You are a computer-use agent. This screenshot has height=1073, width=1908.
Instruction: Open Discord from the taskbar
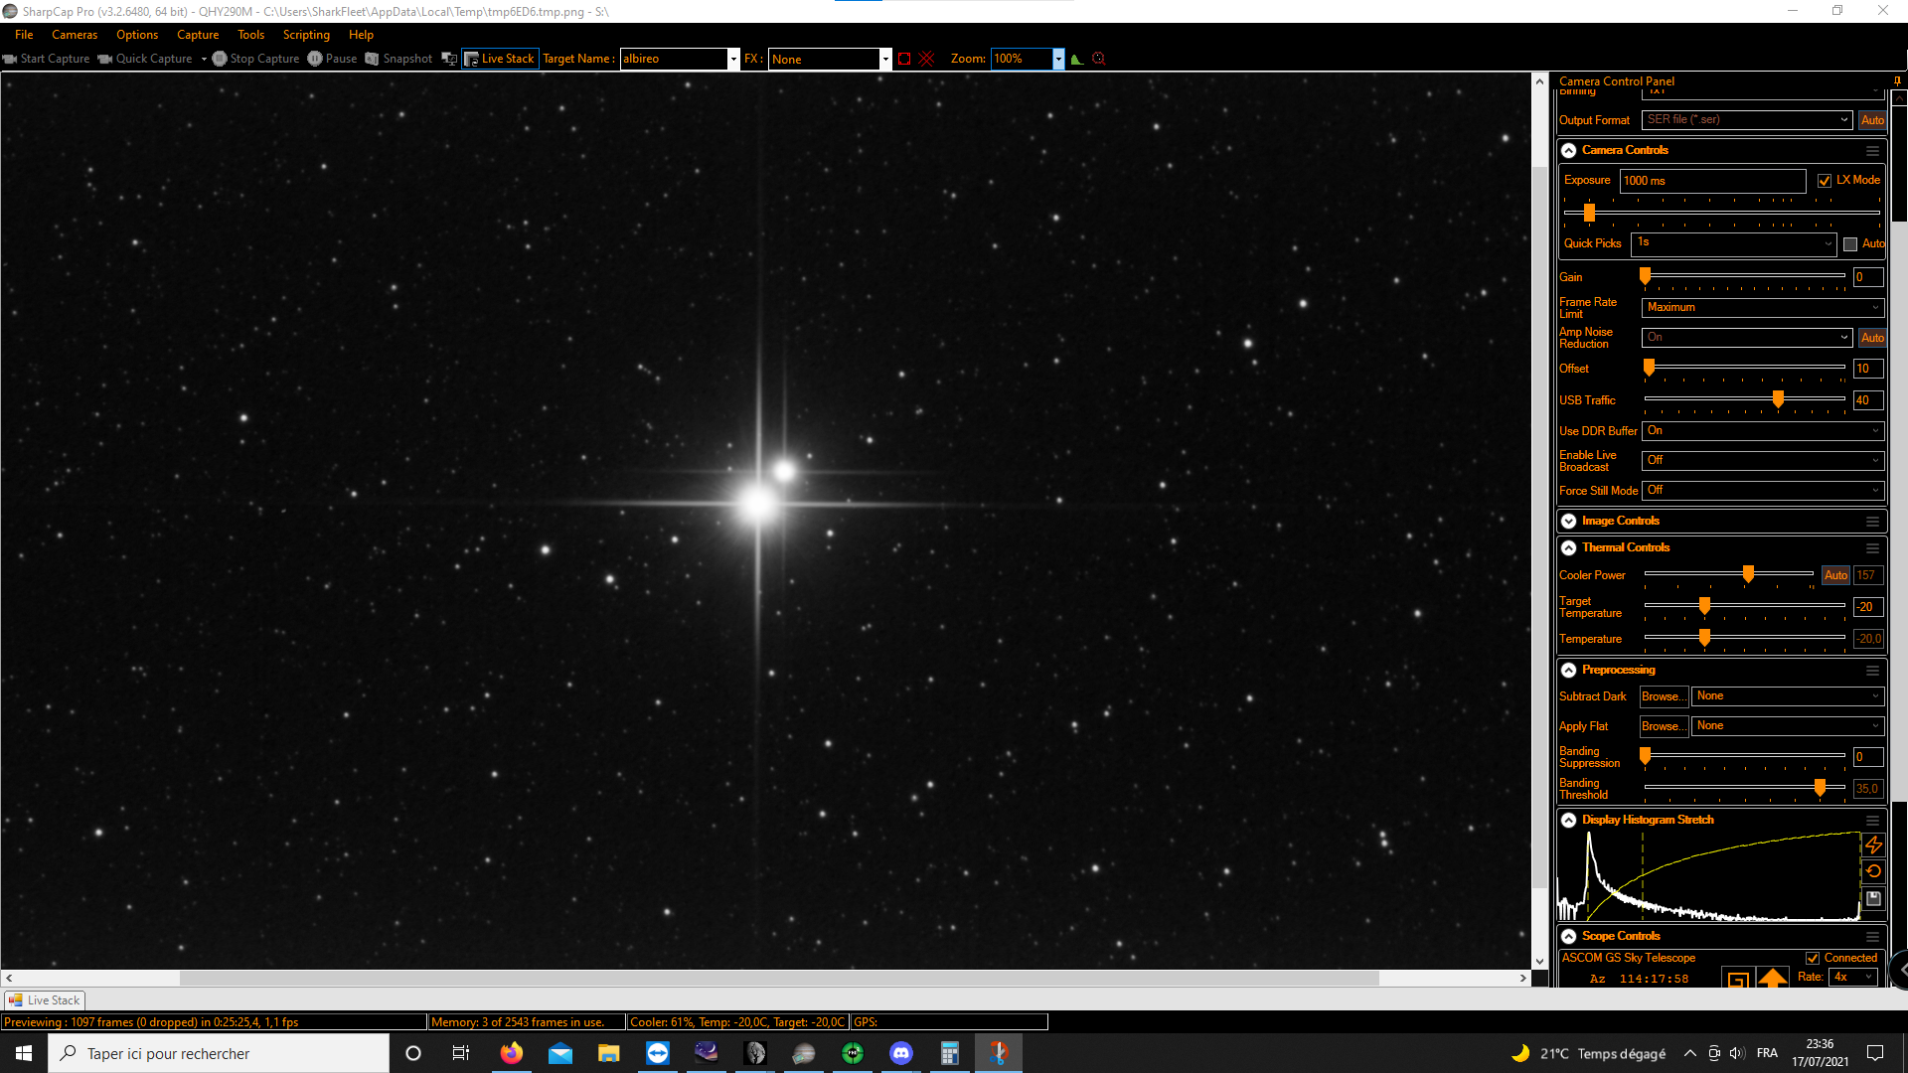[x=901, y=1053]
